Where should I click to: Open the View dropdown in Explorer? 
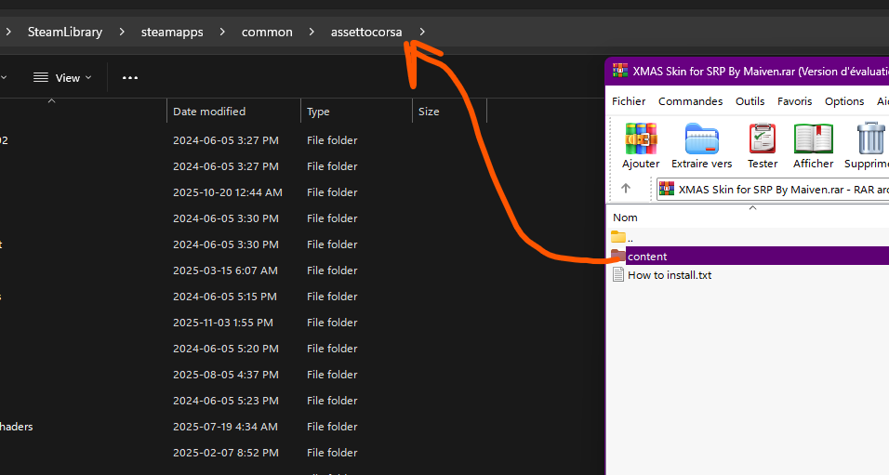point(61,78)
